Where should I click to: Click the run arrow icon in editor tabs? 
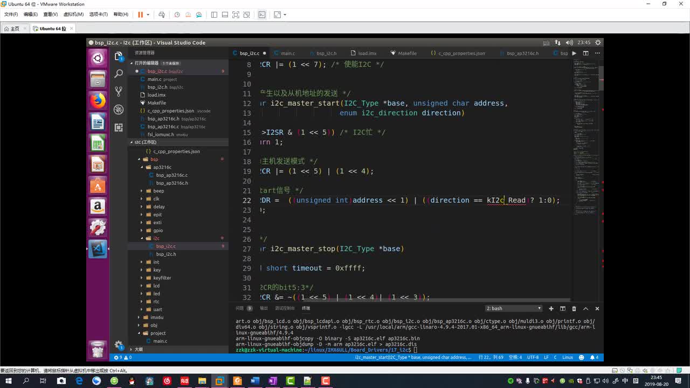tap(574, 53)
